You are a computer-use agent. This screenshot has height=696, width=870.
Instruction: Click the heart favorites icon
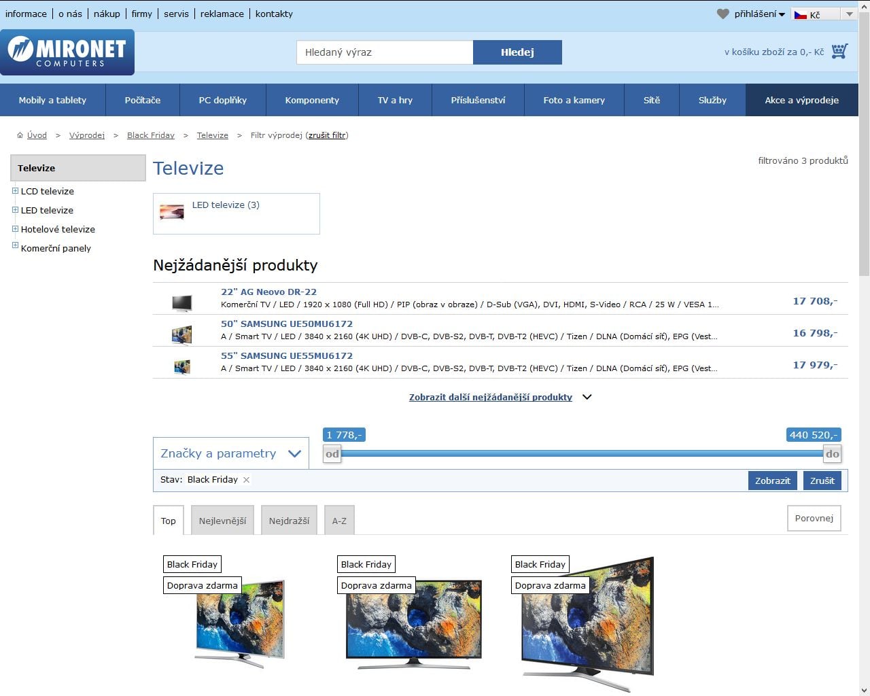[x=723, y=14]
